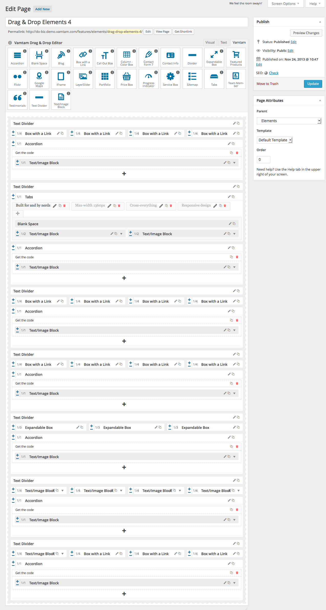Image resolution: width=326 pixels, height=610 pixels.
Task: Switch to the Text editor tab
Action: pyautogui.click(x=224, y=43)
